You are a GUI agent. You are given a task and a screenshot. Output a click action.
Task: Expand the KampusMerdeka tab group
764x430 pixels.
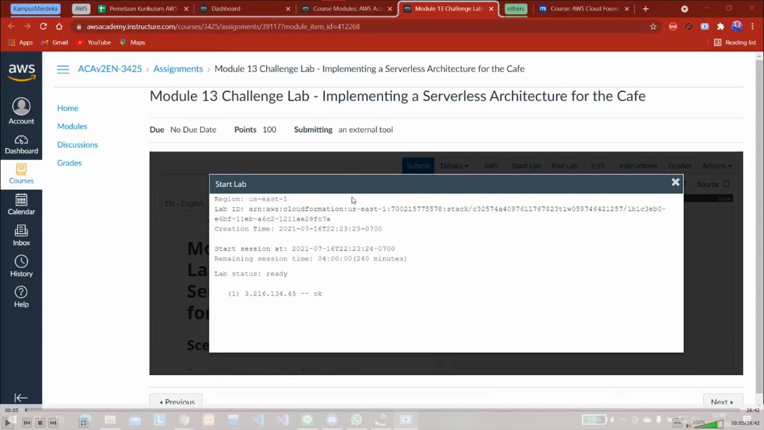point(36,9)
